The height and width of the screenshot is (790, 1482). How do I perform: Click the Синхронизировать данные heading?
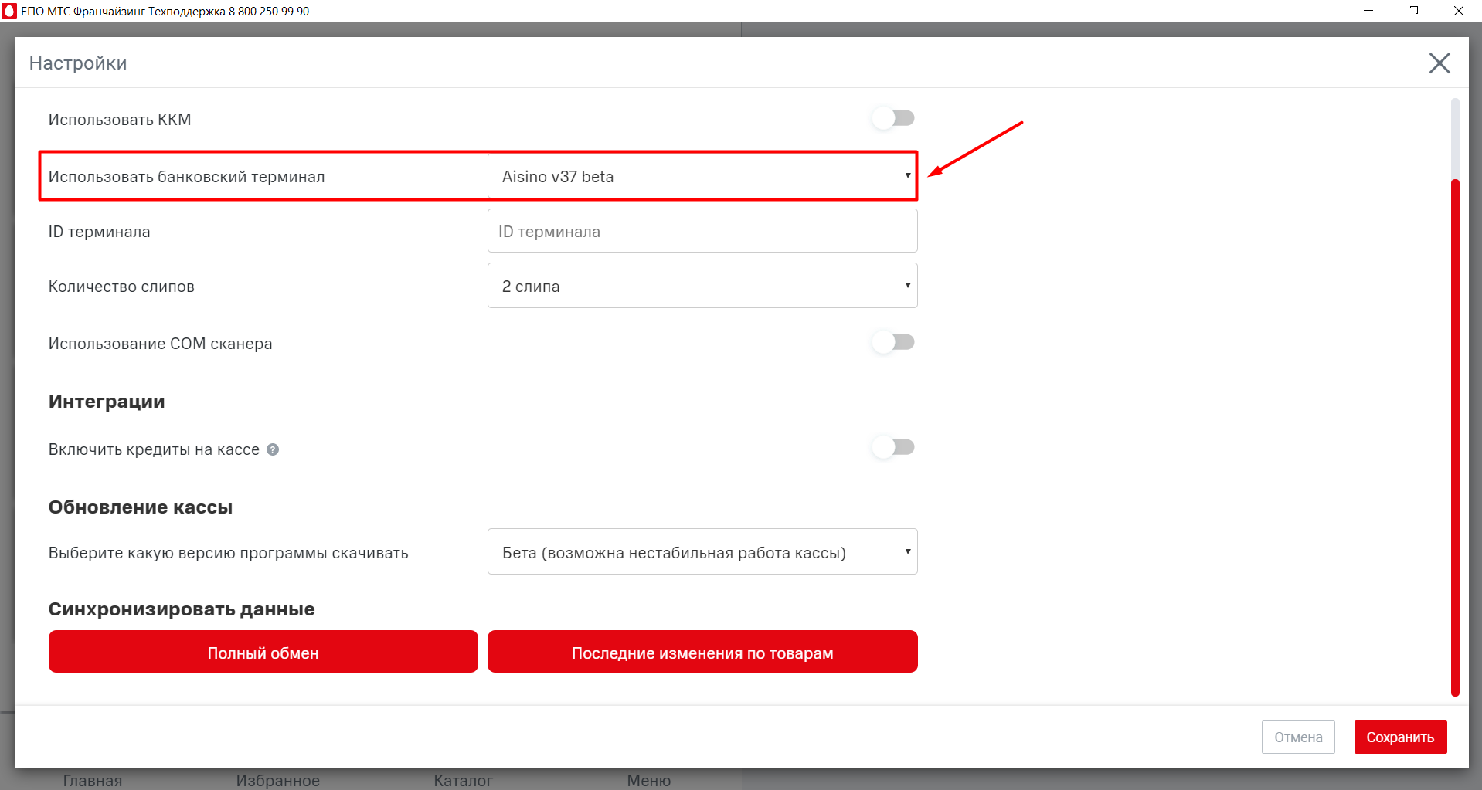click(182, 609)
